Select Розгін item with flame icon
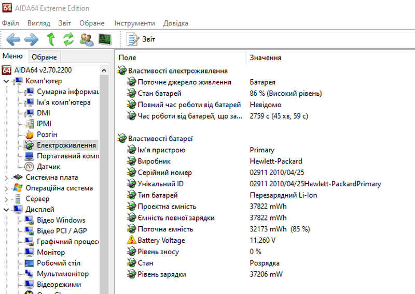415x294 pixels. coord(47,135)
